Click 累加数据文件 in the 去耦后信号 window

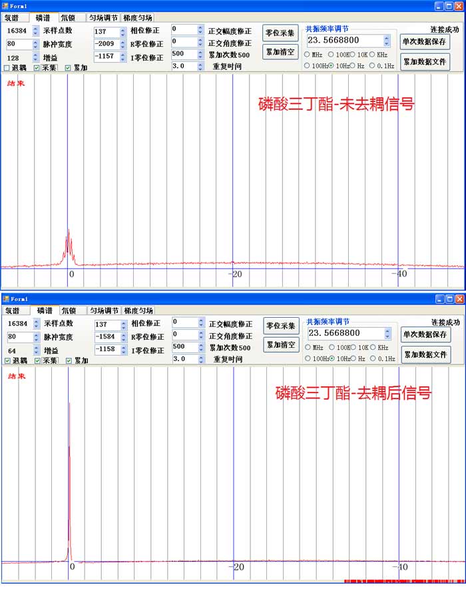click(425, 354)
